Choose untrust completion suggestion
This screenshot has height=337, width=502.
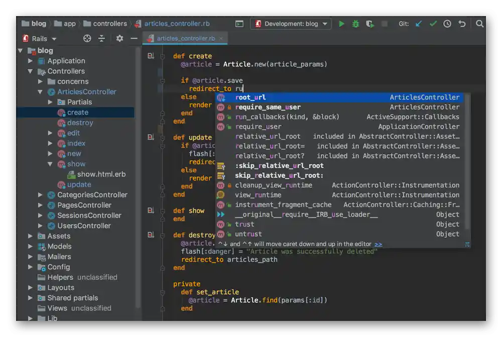(339, 234)
